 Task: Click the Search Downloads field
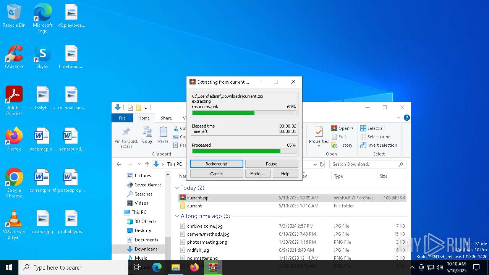click(368, 164)
